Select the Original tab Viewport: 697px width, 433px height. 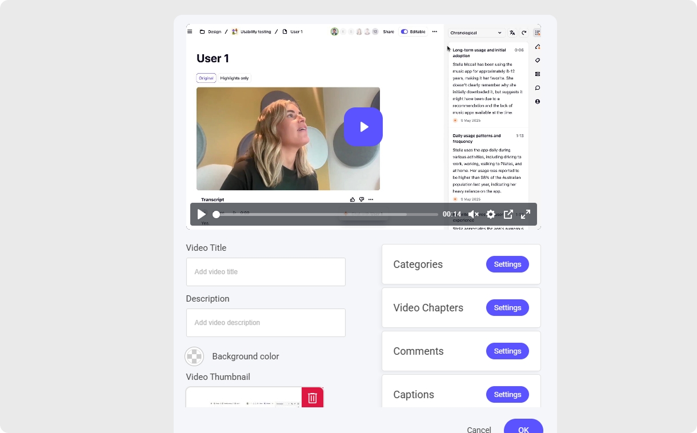pyautogui.click(x=206, y=78)
